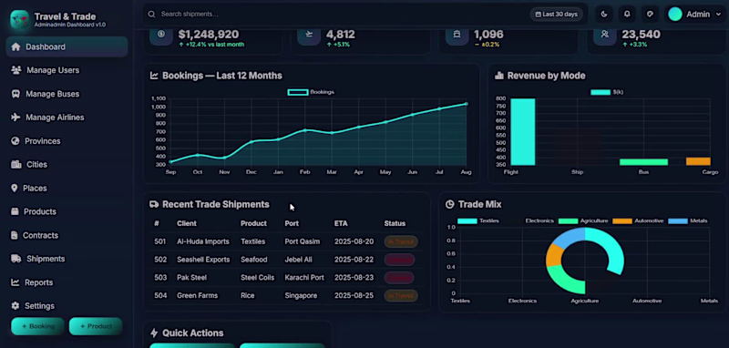Viewport: 729px width, 348px height.
Task: Select the Green Farms client cell
Action: (x=197, y=295)
